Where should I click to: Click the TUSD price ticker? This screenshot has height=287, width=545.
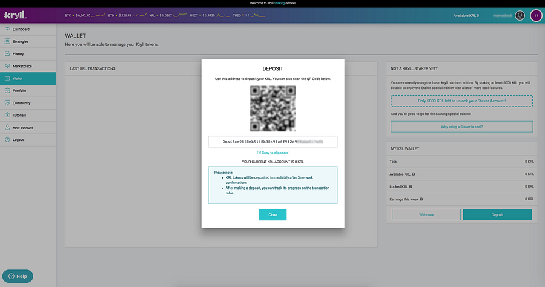pyautogui.click(x=248, y=15)
